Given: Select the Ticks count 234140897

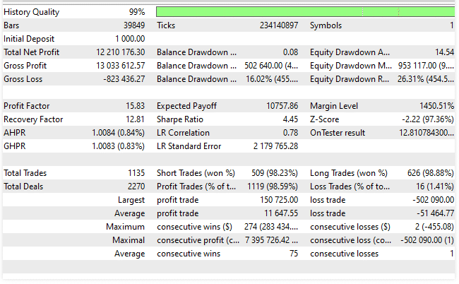Looking at the screenshot, I should pos(279,25).
